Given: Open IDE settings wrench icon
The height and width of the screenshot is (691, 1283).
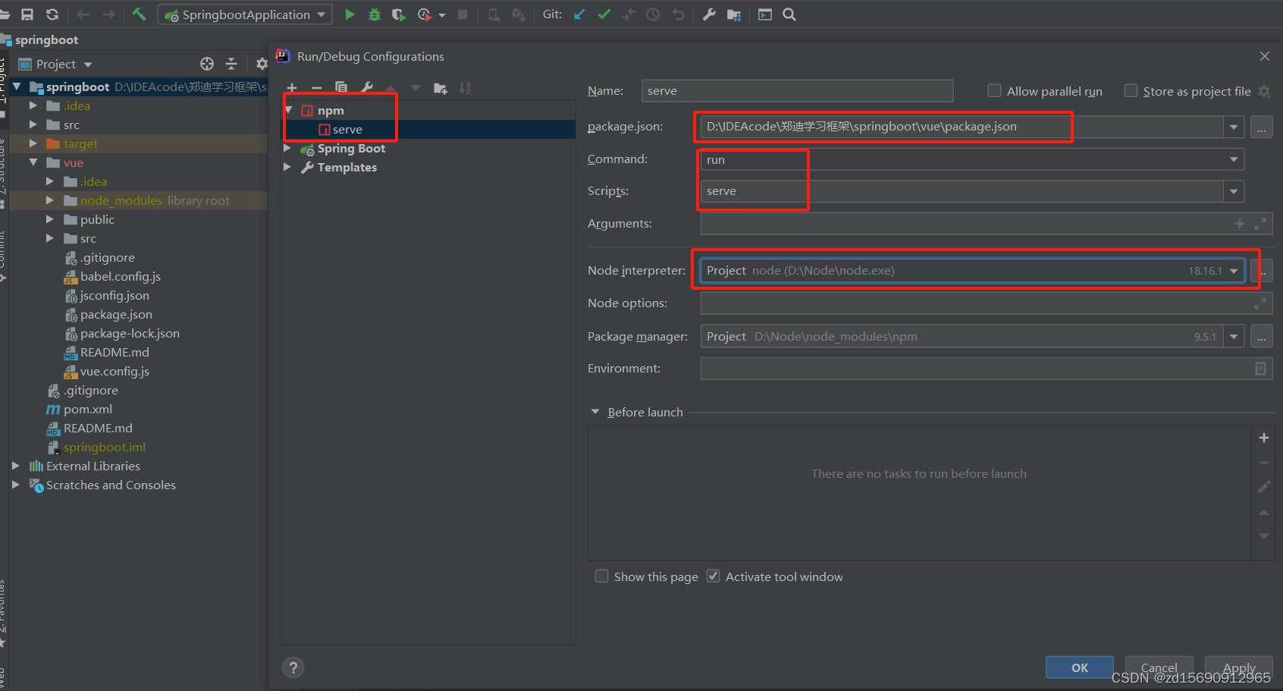Looking at the screenshot, I should click(x=709, y=14).
